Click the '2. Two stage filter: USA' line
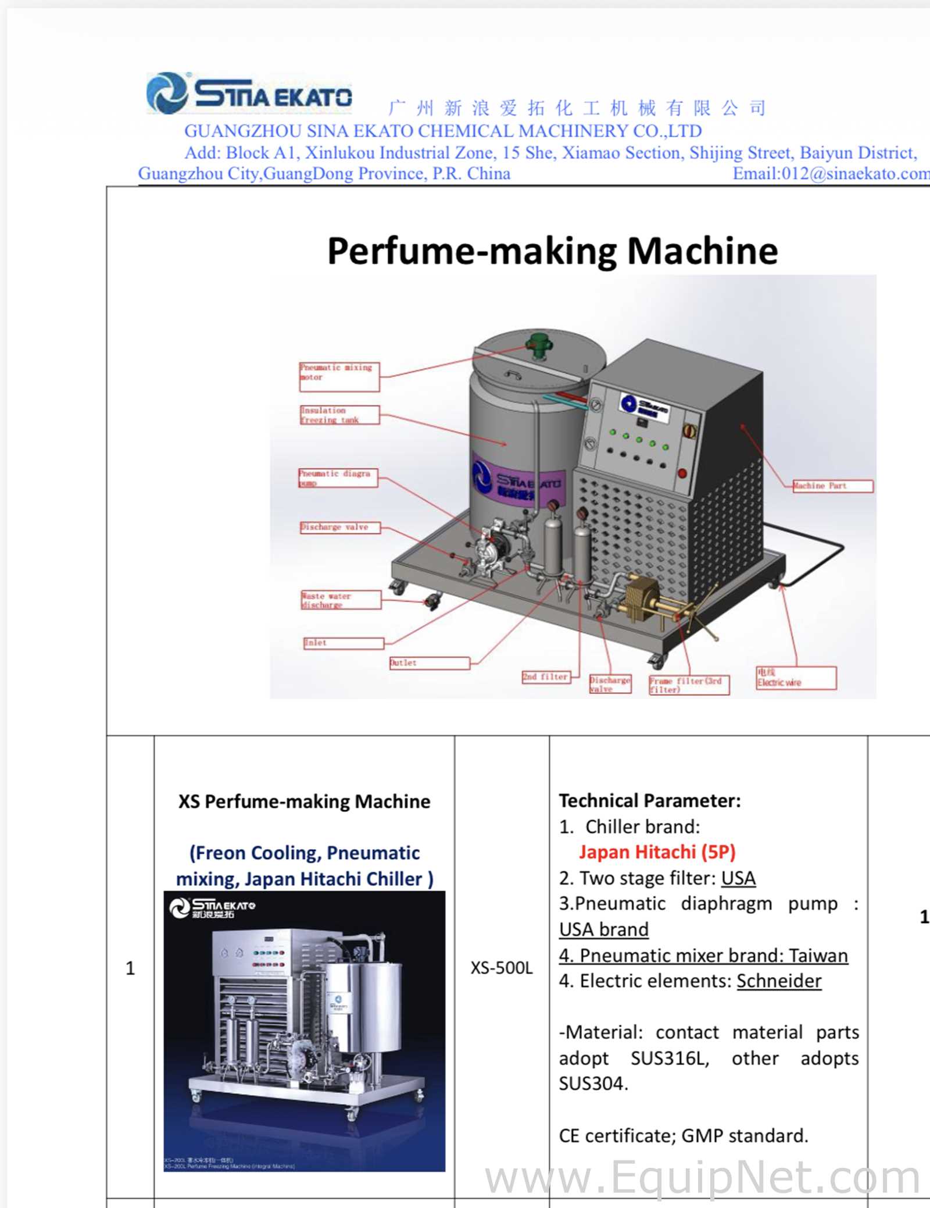The image size is (930, 1208). click(657, 878)
